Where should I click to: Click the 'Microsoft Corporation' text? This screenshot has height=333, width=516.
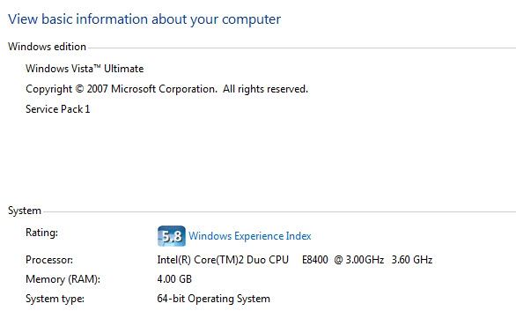(x=164, y=89)
